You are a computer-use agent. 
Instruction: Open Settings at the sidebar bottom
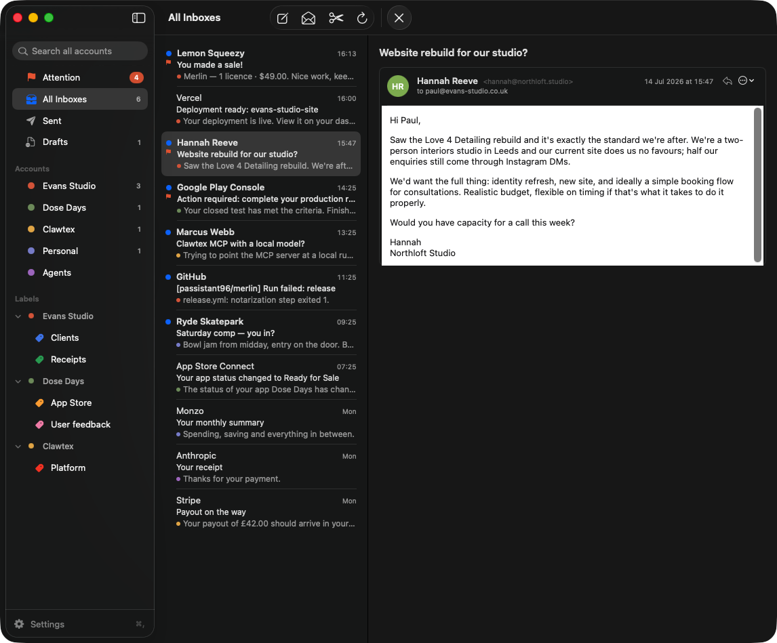click(80, 624)
